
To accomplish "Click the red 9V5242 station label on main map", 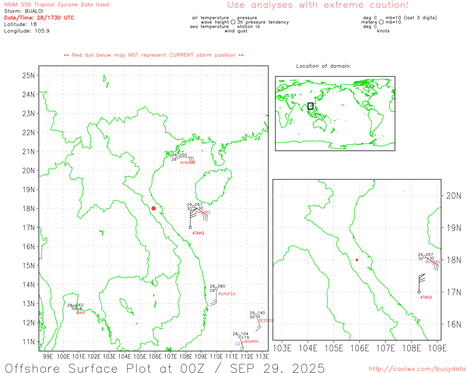I will pos(203,212).
